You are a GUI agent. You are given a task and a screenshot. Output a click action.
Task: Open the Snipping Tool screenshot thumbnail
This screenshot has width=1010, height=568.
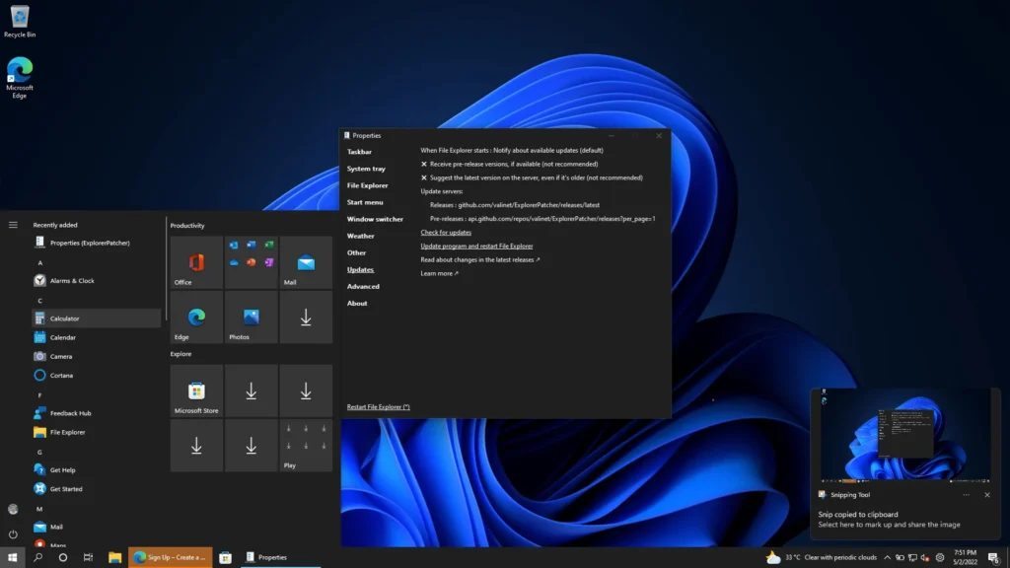coord(905,437)
